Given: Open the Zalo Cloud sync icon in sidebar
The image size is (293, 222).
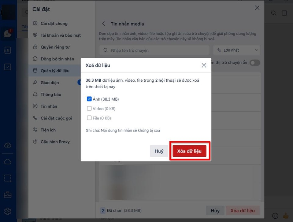Looking at the screenshot, I should (x=7, y=145).
